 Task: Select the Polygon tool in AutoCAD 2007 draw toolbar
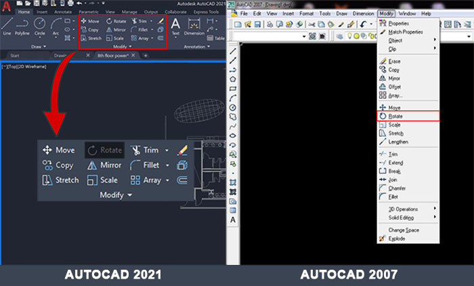click(x=233, y=79)
